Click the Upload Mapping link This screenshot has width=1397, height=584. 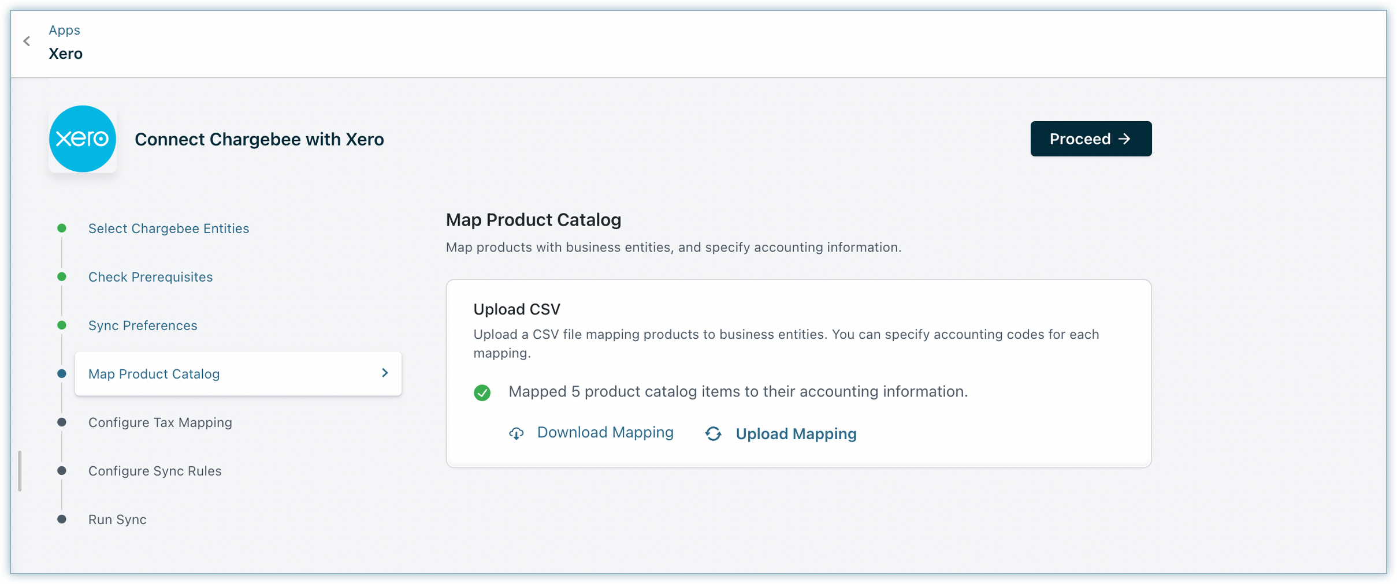pos(796,434)
